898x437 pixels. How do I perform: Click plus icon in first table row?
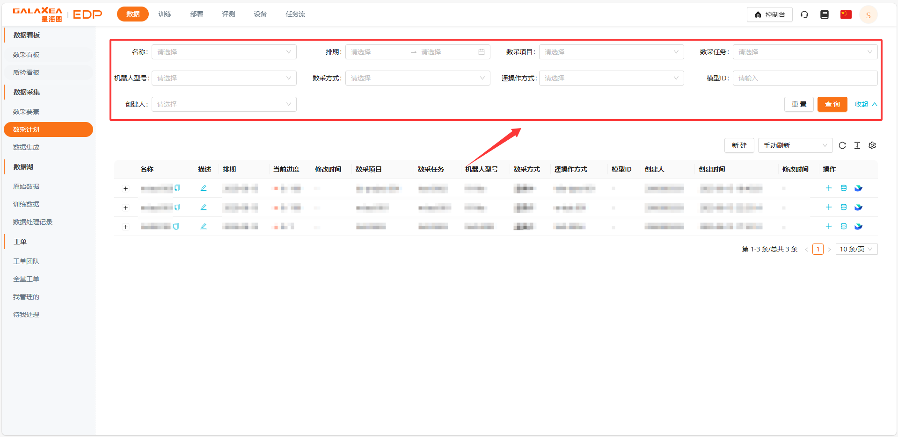point(829,188)
